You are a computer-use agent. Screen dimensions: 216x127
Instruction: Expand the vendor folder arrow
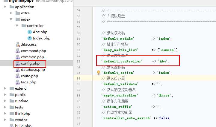[5, 120]
